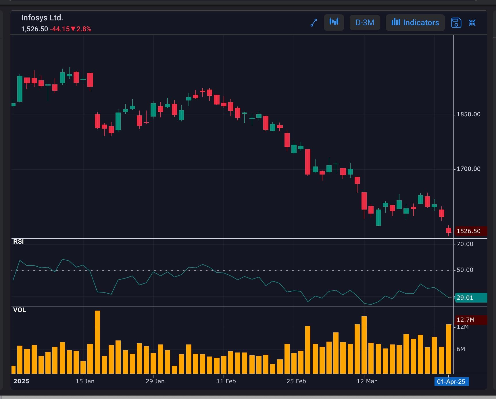
Task: Click the 50.00 RSI axis label
Action: point(465,270)
